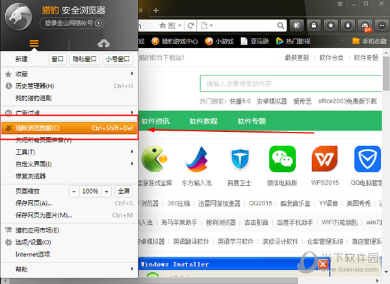Expand the 工具(T) submenu
Screen dimensions: 390x284
68,151
